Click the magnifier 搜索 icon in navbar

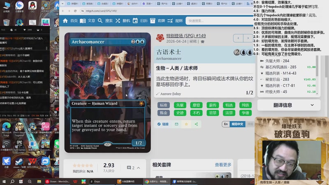click(x=100, y=21)
